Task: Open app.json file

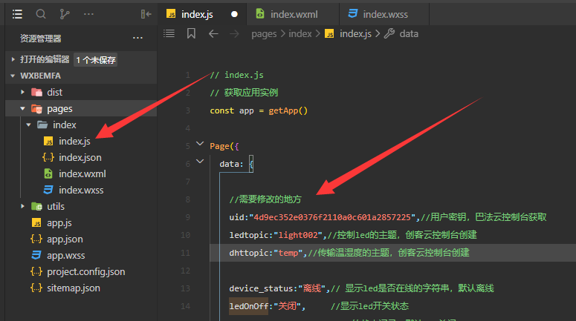Action: pos(65,239)
